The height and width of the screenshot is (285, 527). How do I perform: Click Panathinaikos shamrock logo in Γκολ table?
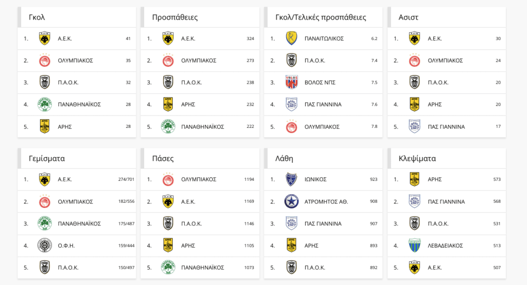tap(45, 105)
